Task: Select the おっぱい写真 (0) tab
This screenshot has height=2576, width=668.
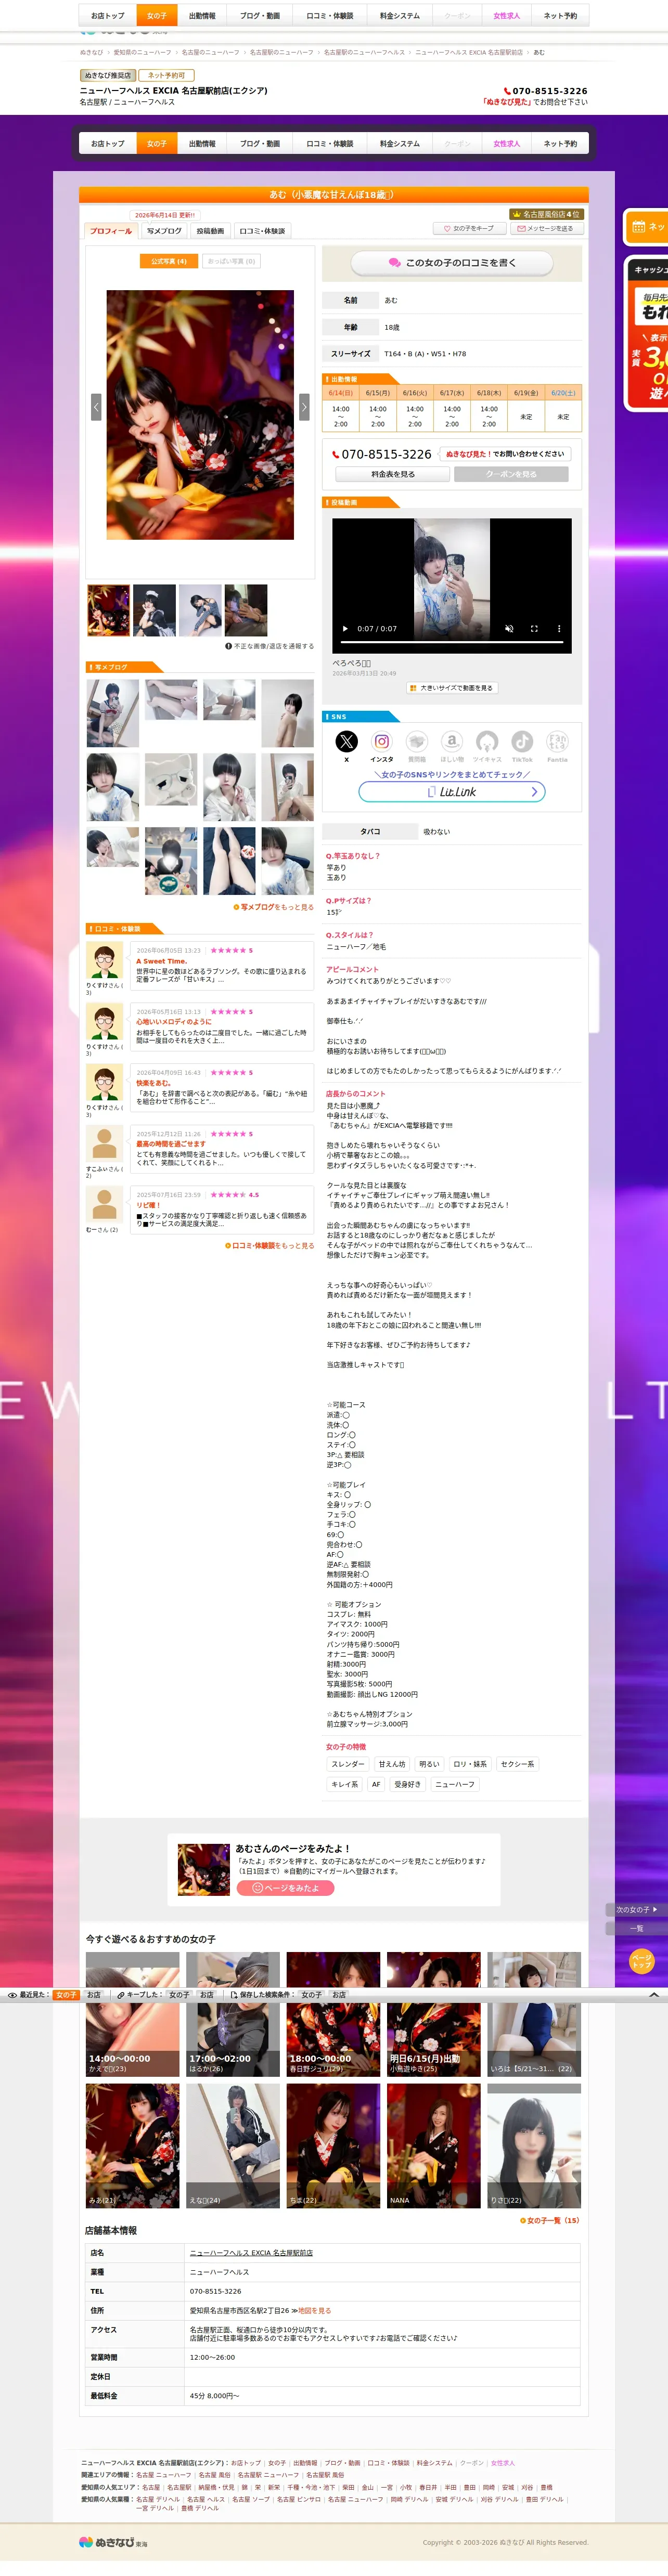Action: pos(231,261)
